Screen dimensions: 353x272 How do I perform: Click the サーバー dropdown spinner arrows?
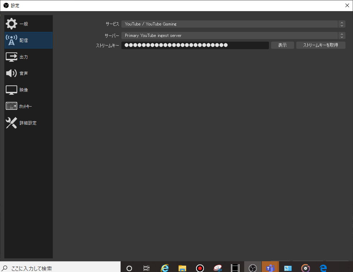[342, 36]
